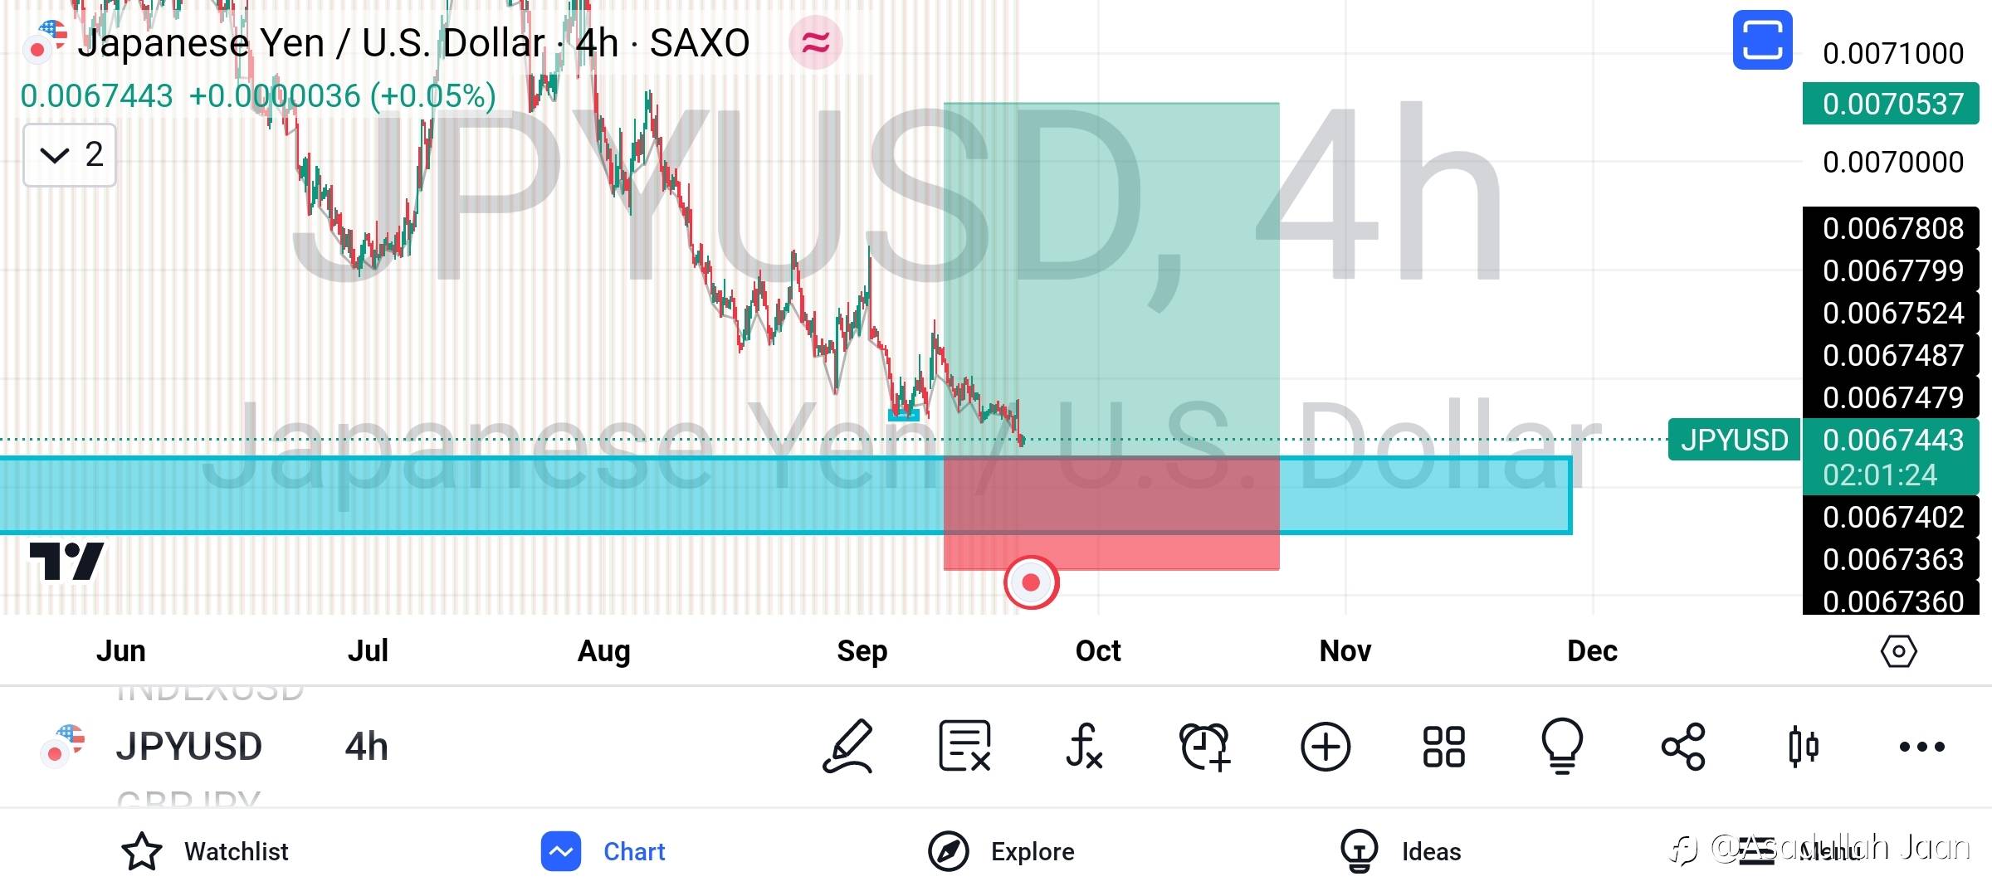The height and width of the screenshot is (896, 1992).
Task: Tap the plus compare symbol icon
Action: pos(1325,747)
